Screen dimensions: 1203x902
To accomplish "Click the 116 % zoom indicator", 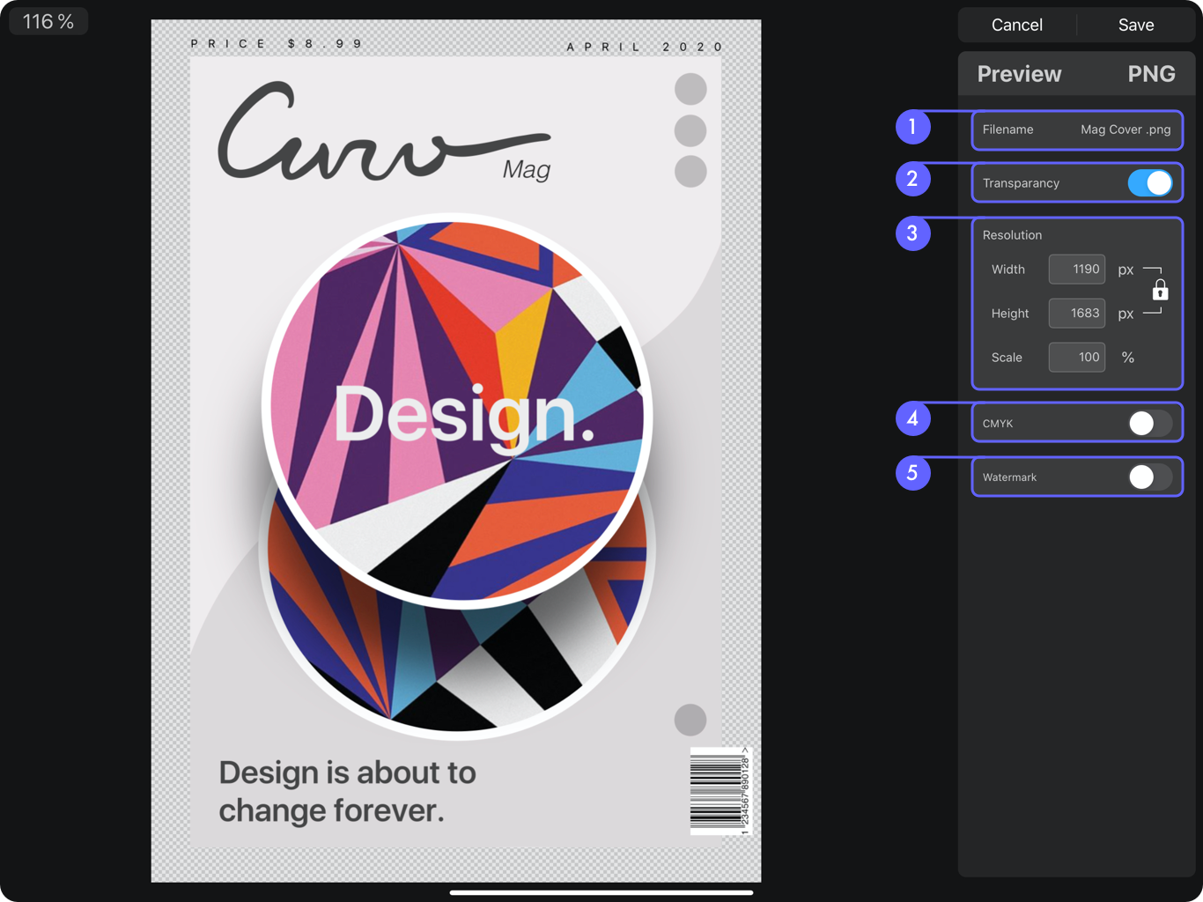I will coord(48,21).
